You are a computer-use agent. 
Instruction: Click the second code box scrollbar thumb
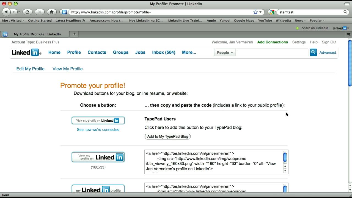pos(285,189)
